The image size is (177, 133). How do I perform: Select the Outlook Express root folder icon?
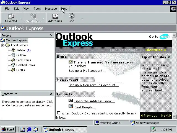(x=2, y=40)
